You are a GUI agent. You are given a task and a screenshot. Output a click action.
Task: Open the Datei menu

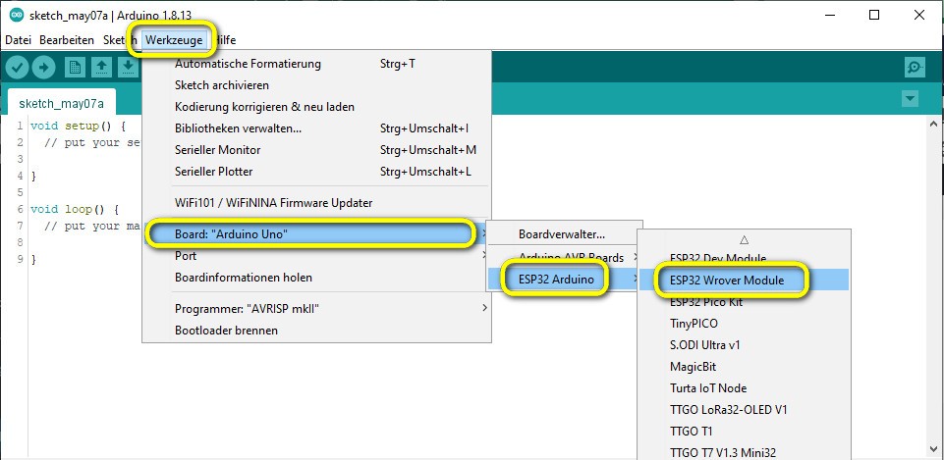pyautogui.click(x=18, y=40)
